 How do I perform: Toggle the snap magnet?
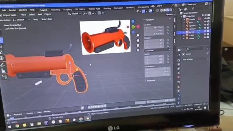[x=90, y=13]
